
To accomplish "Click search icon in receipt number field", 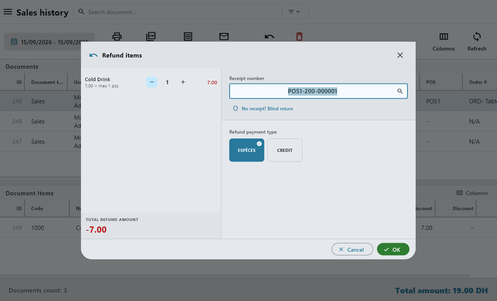I will click(x=400, y=91).
